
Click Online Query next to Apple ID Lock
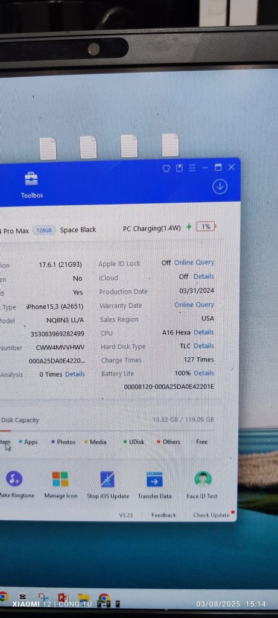(x=194, y=263)
